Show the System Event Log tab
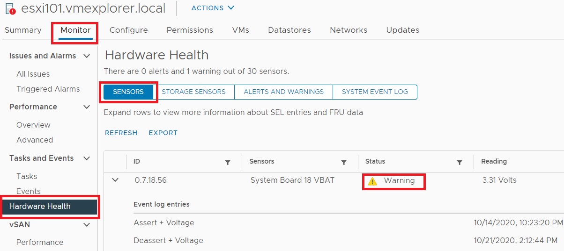Screen dimensions: 564x251 coord(375,92)
